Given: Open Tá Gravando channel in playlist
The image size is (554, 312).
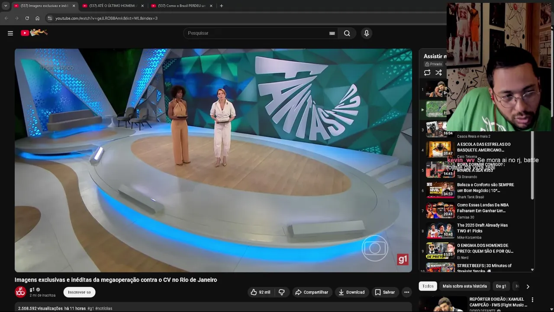Looking at the screenshot, I should pos(467,177).
